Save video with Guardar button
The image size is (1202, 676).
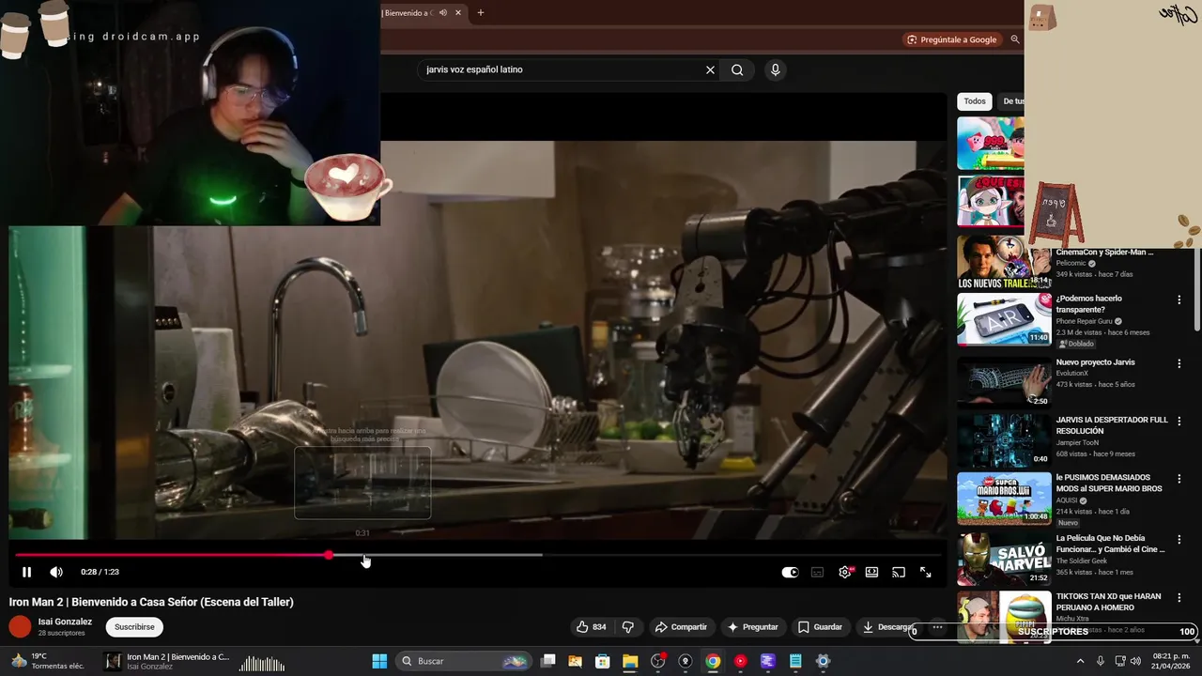pos(820,626)
